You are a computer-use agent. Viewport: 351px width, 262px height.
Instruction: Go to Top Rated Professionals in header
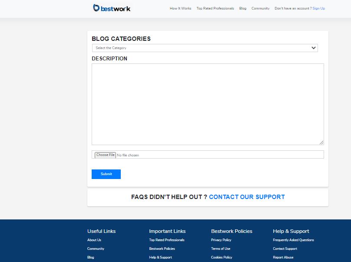[x=215, y=8]
